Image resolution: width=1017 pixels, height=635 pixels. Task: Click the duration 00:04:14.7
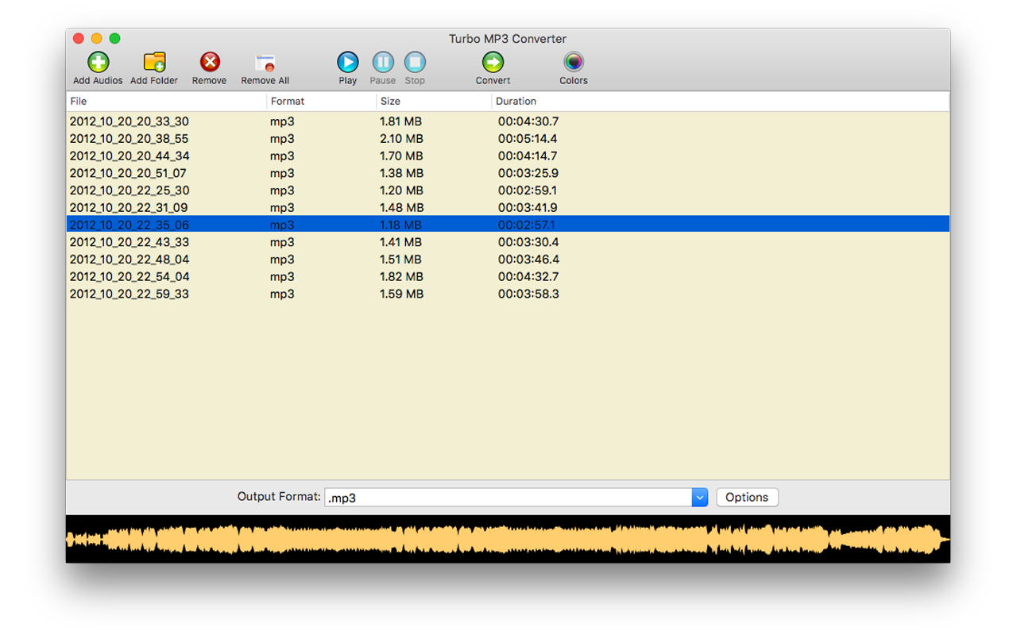528,156
